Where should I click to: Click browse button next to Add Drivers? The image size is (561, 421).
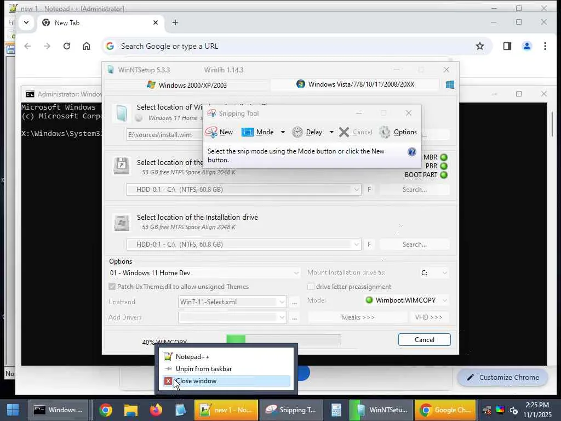294,317
